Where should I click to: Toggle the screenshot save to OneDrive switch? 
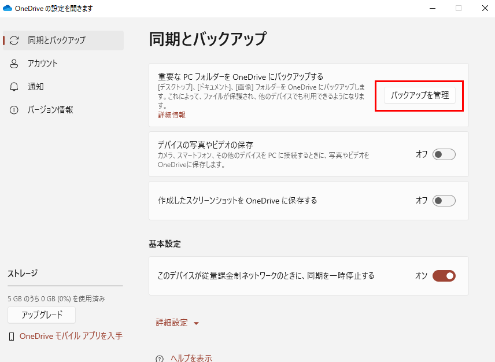[444, 201]
